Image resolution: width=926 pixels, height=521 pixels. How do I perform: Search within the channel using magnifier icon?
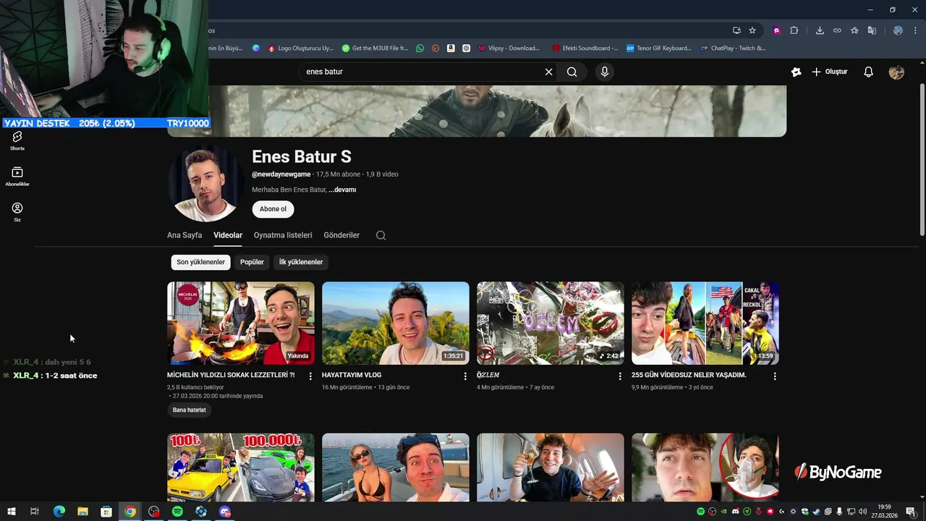(x=381, y=235)
